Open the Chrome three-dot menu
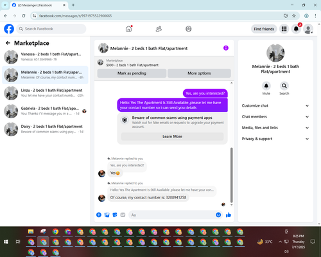Viewport: 321px width, 257px height. [315, 16]
